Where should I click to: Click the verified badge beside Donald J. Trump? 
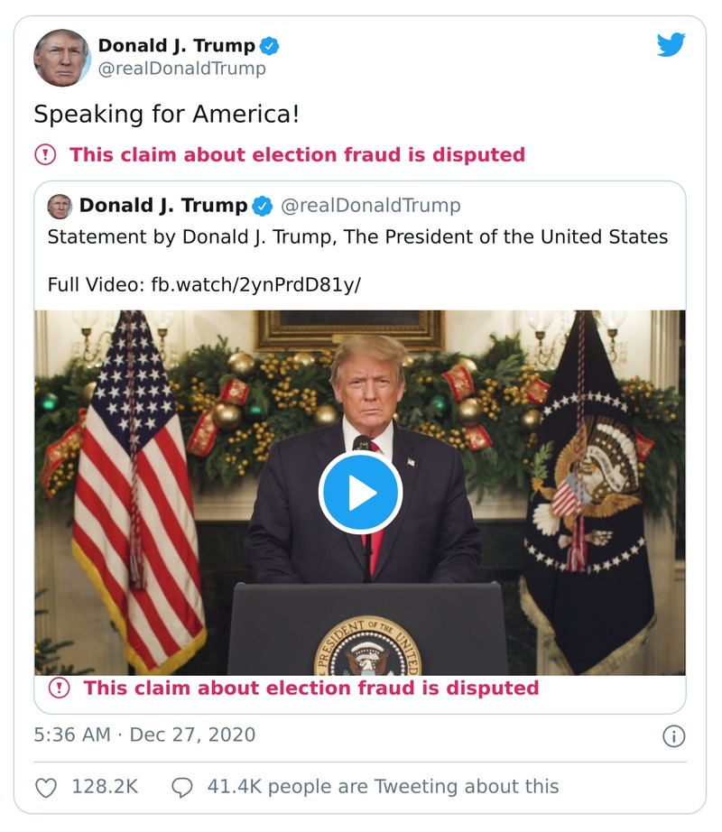point(268,46)
